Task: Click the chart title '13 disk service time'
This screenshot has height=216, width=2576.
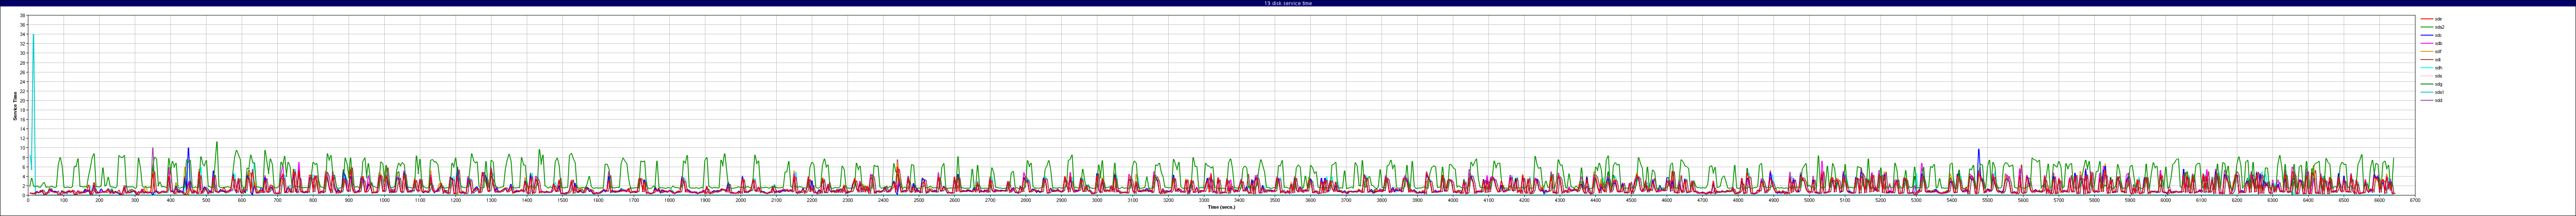Action: coord(1288,3)
